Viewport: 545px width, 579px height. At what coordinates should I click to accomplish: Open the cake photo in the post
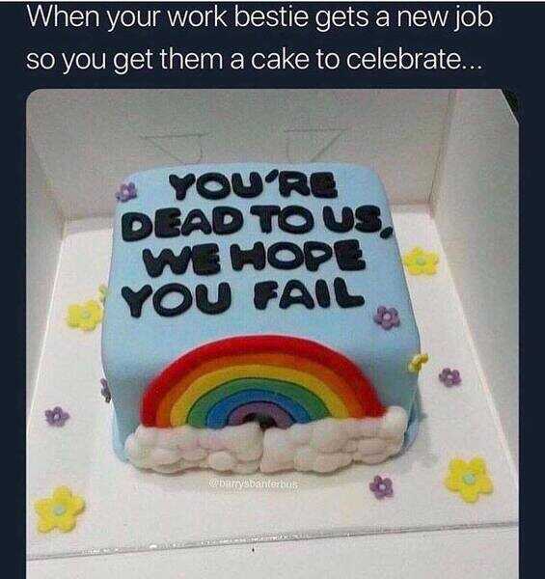tap(272, 334)
